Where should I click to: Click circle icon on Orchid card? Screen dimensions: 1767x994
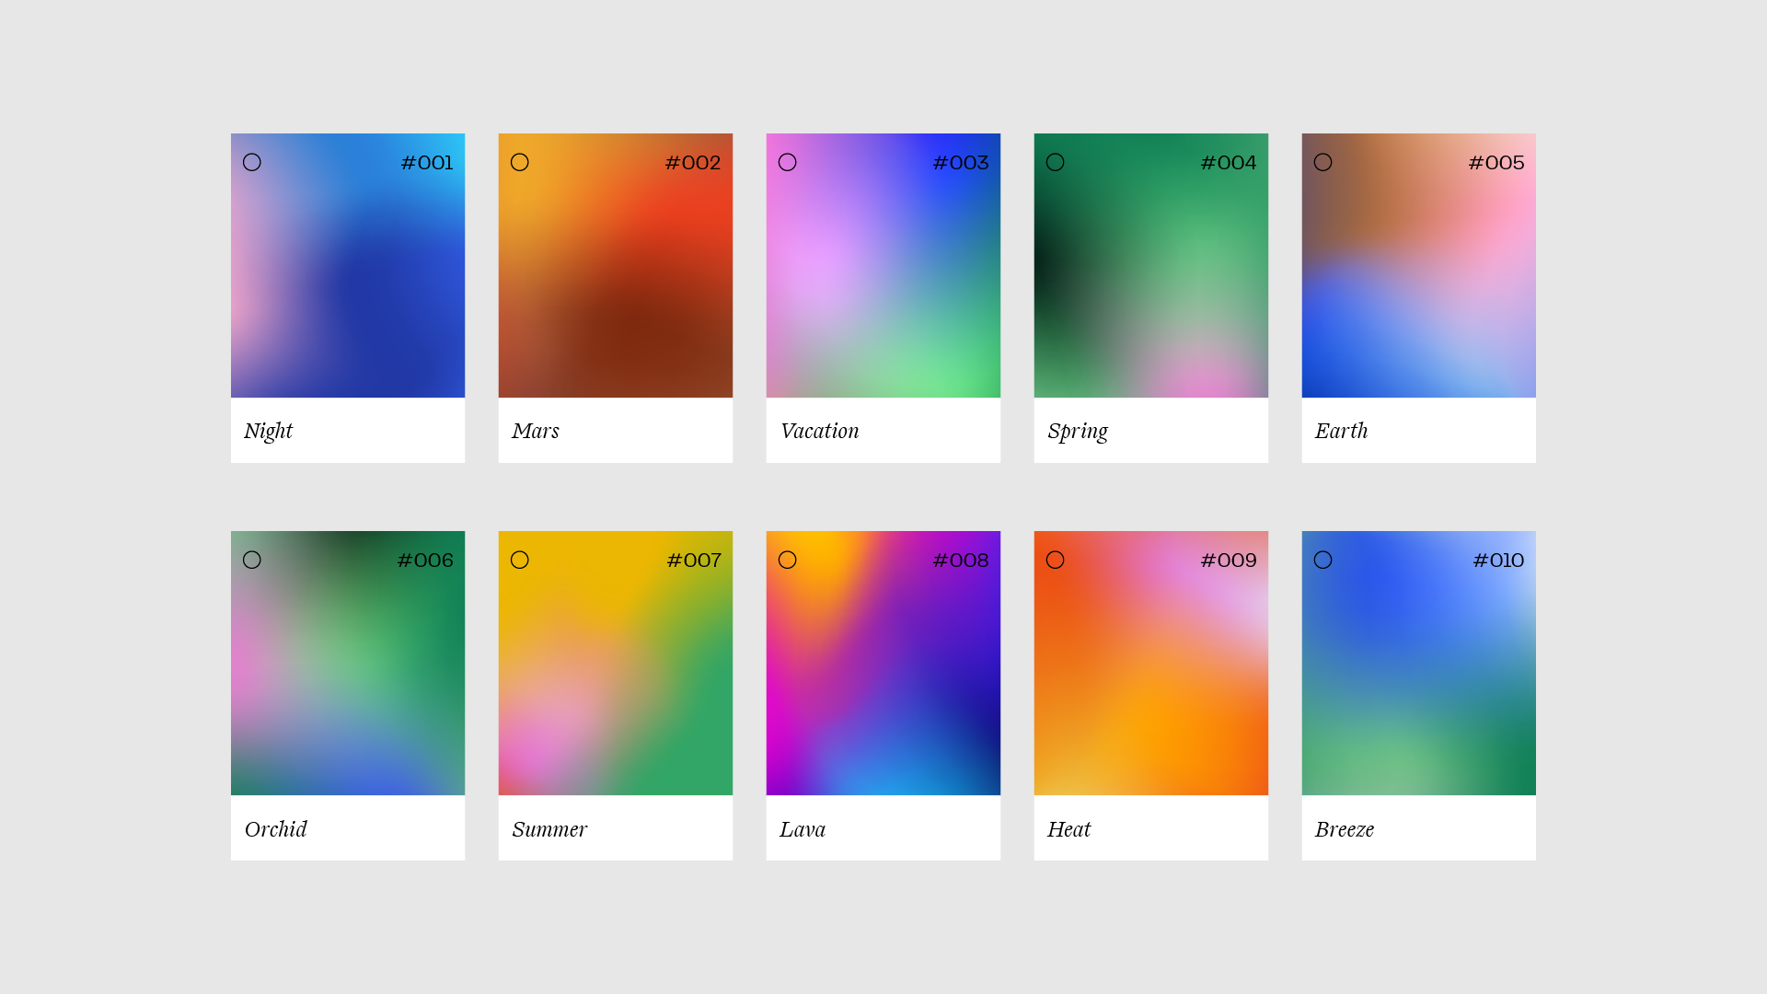(x=252, y=561)
